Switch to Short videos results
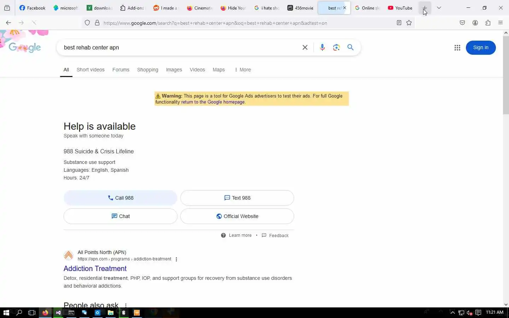509x318 pixels. click(90, 70)
